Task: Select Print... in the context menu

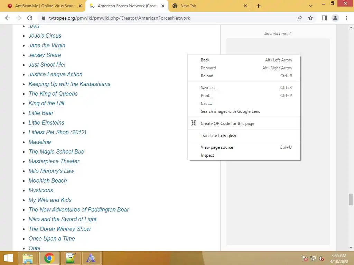Action: coord(244,95)
